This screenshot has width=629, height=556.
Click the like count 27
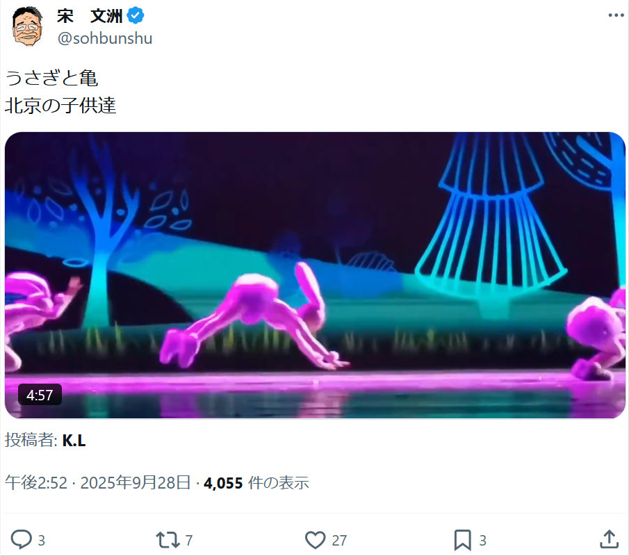point(339,540)
